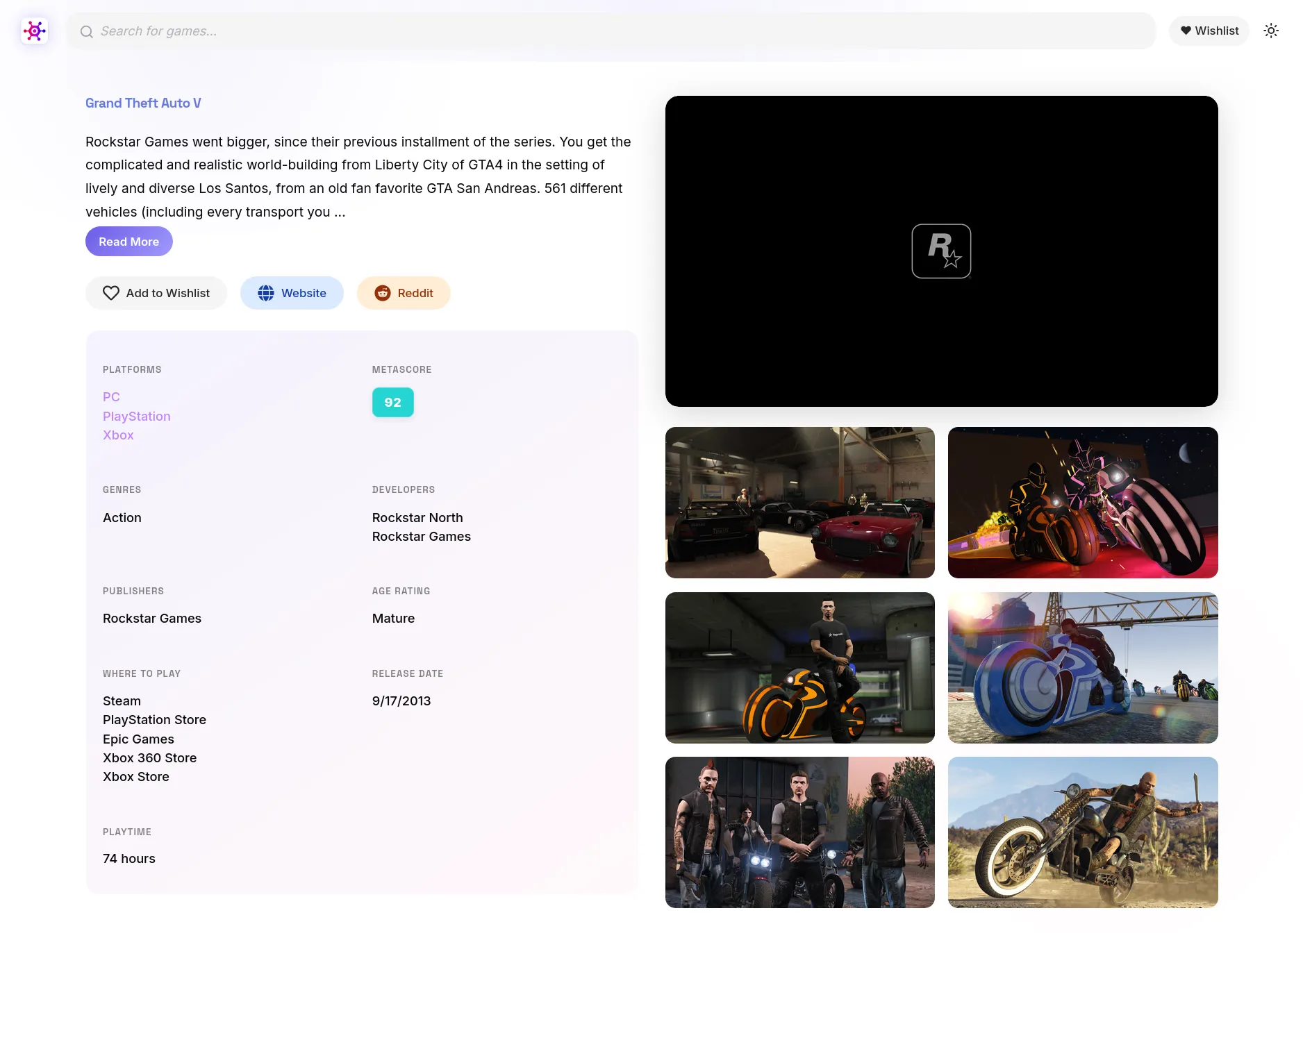Click the Reddit mascot icon
This screenshot has height=1040, width=1303.
coord(383,293)
